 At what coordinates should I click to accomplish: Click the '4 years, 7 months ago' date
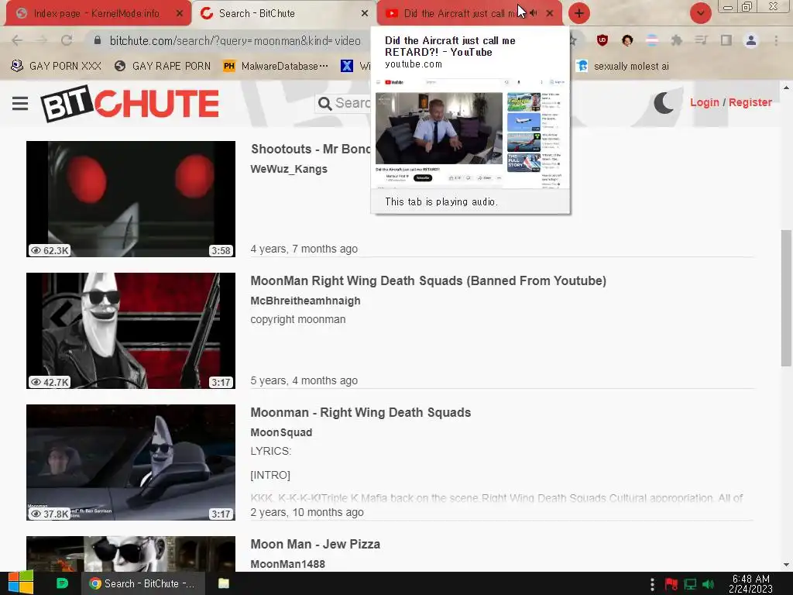click(x=304, y=249)
